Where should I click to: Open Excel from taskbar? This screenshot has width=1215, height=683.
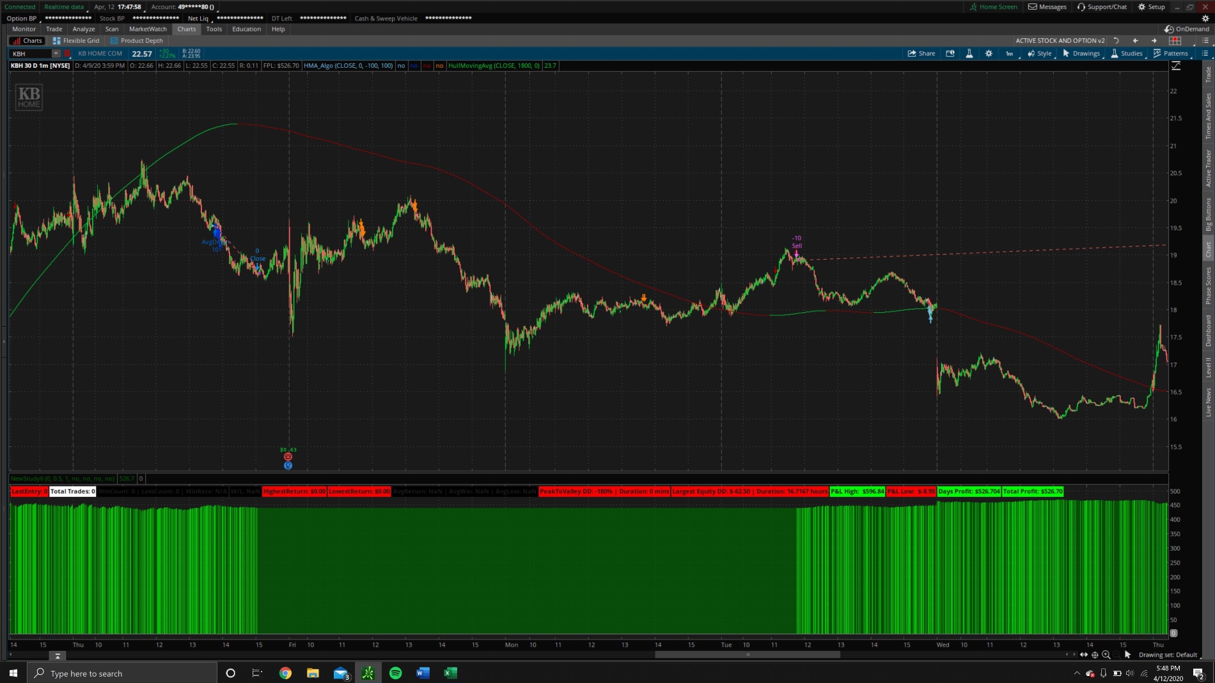pyautogui.click(x=450, y=673)
